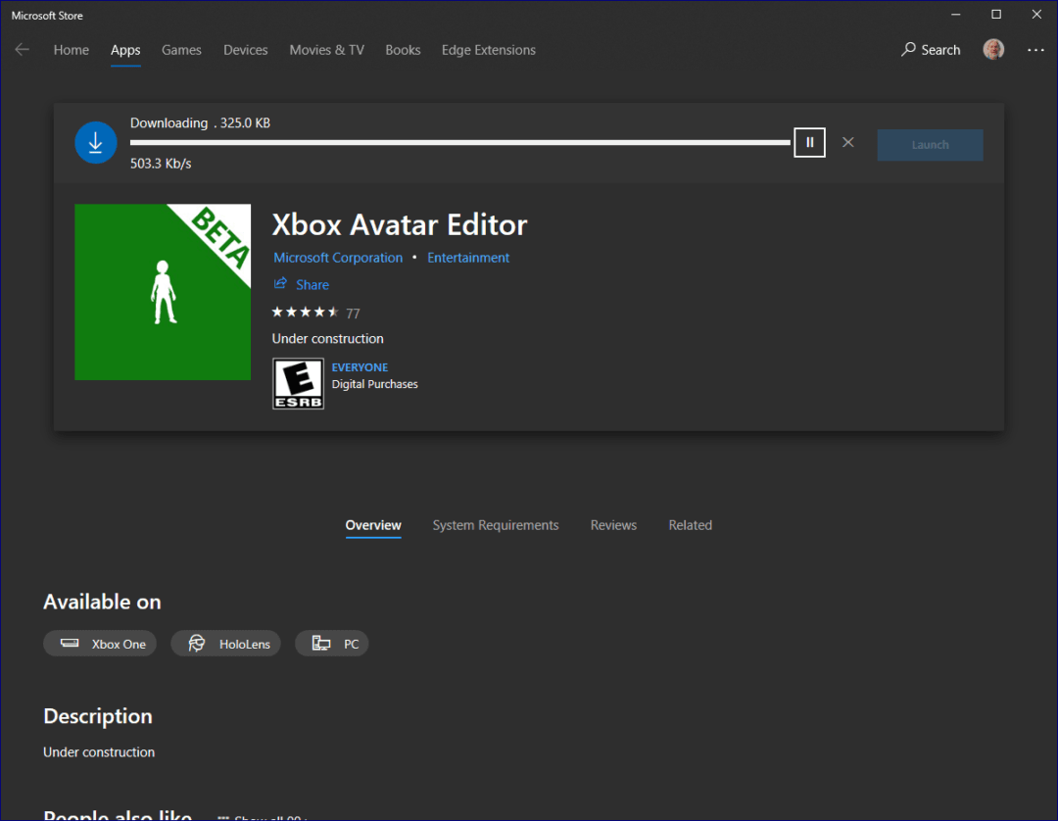Open the Devices tab
The height and width of the screenshot is (821, 1058).
pyautogui.click(x=246, y=50)
